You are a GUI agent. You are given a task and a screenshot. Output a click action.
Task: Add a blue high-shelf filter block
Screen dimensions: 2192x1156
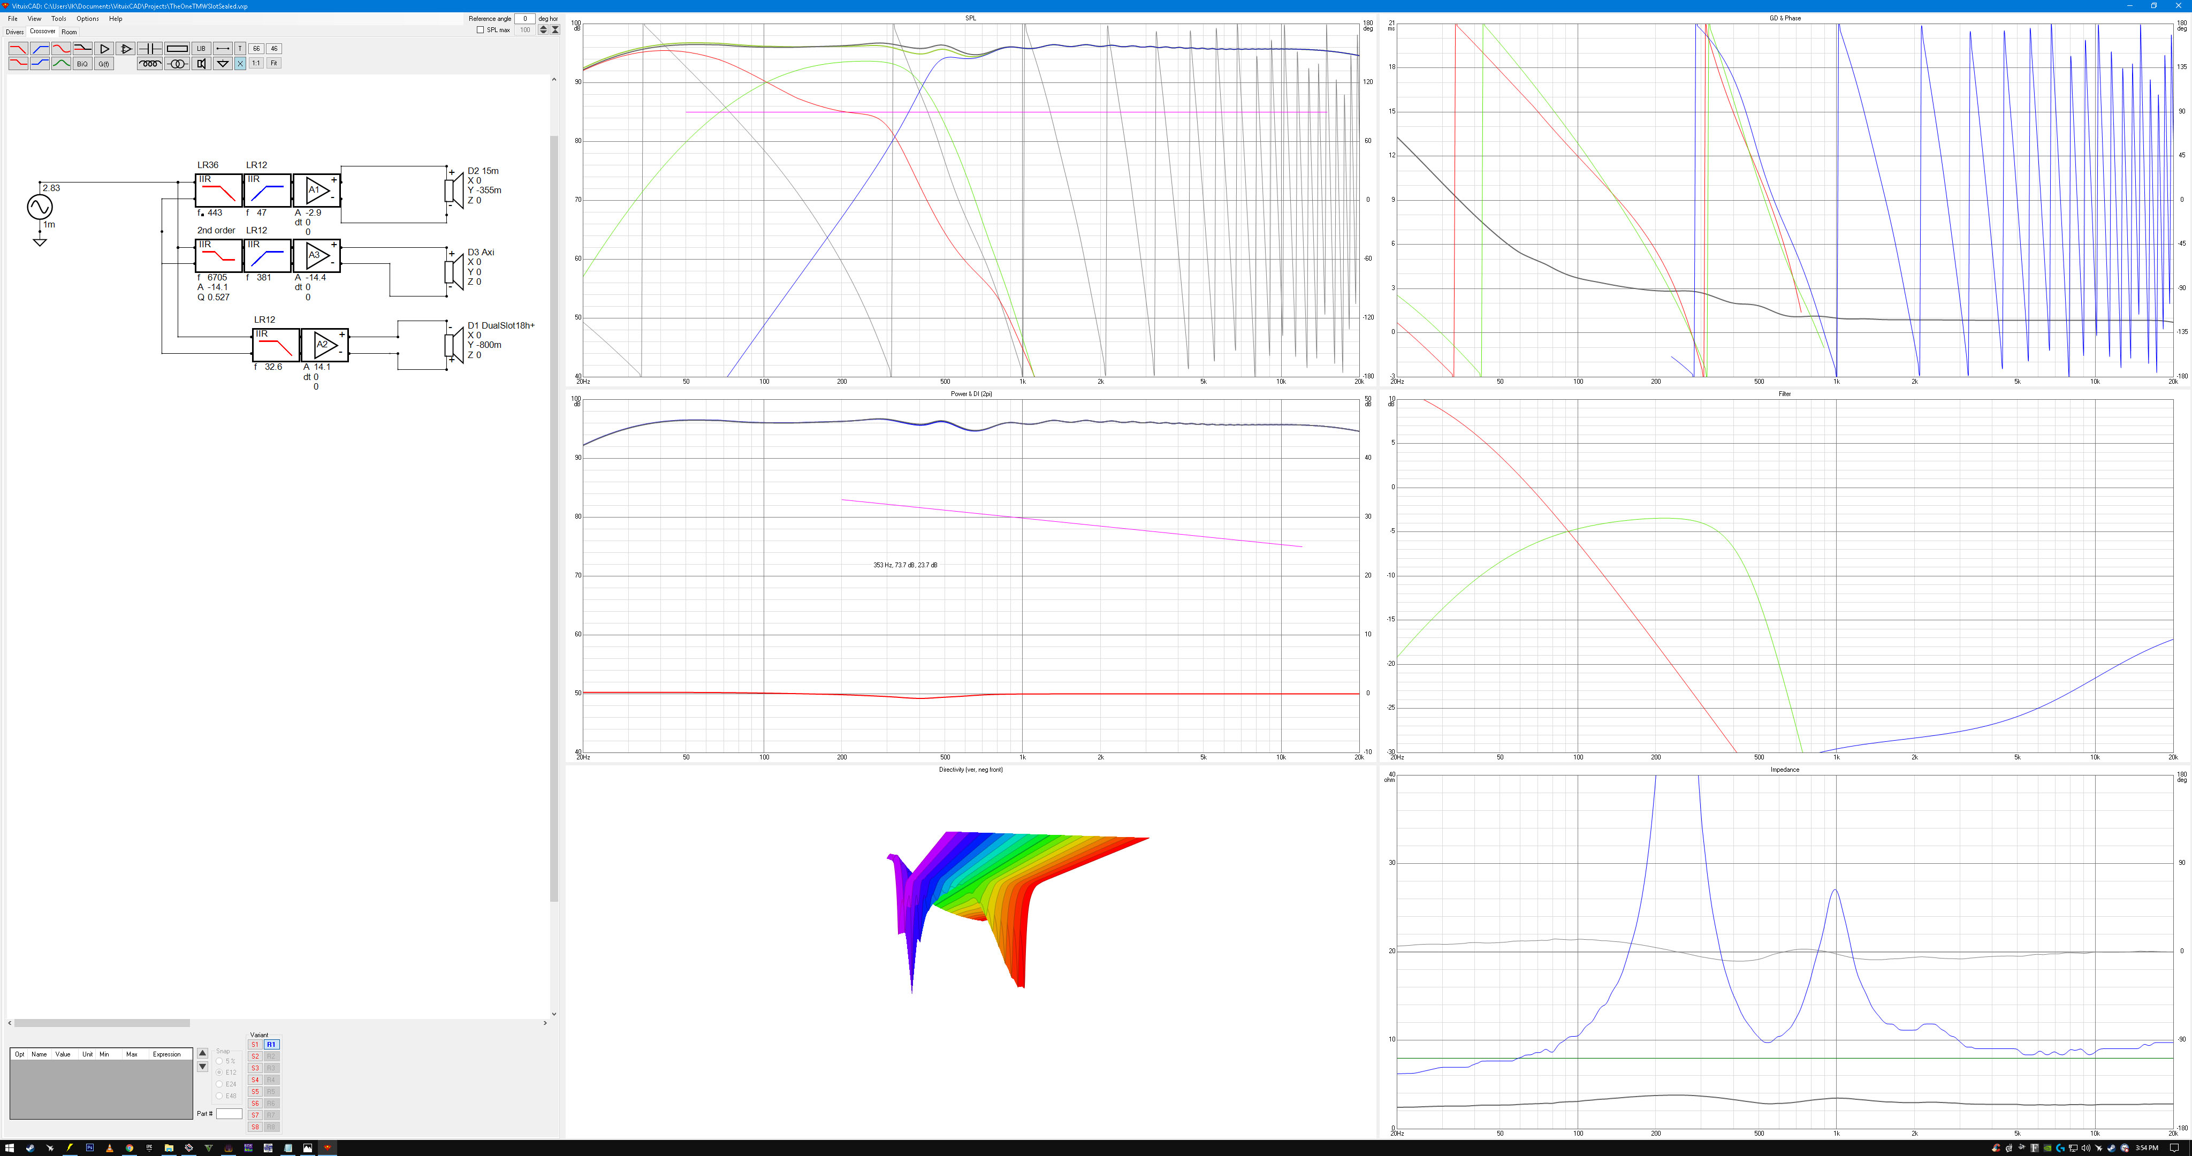pos(40,64)
